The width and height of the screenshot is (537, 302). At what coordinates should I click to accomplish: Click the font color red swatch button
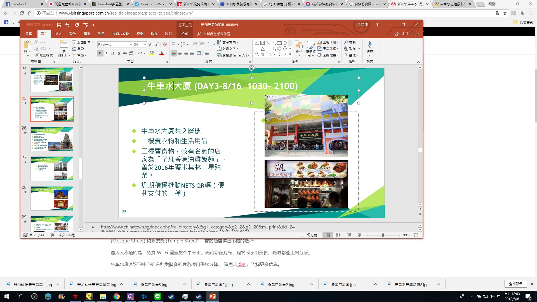point(162,53)
